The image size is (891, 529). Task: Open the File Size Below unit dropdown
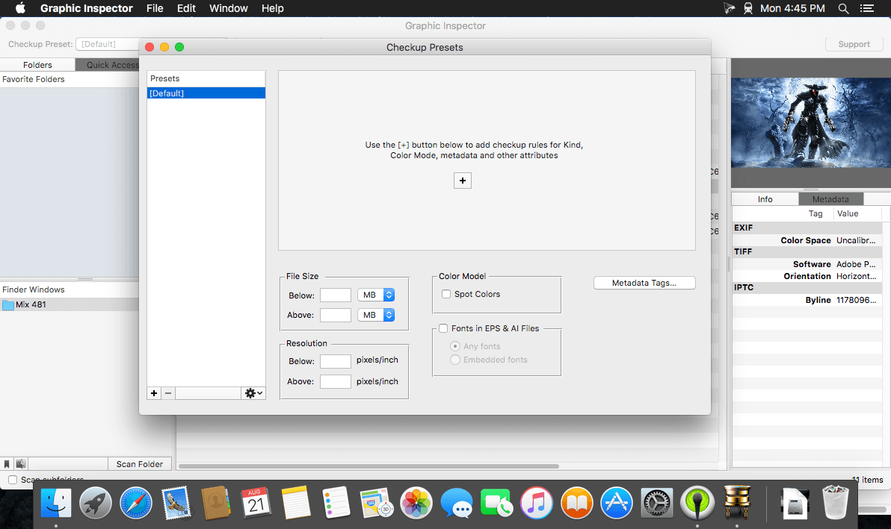[x=376, y=295]
